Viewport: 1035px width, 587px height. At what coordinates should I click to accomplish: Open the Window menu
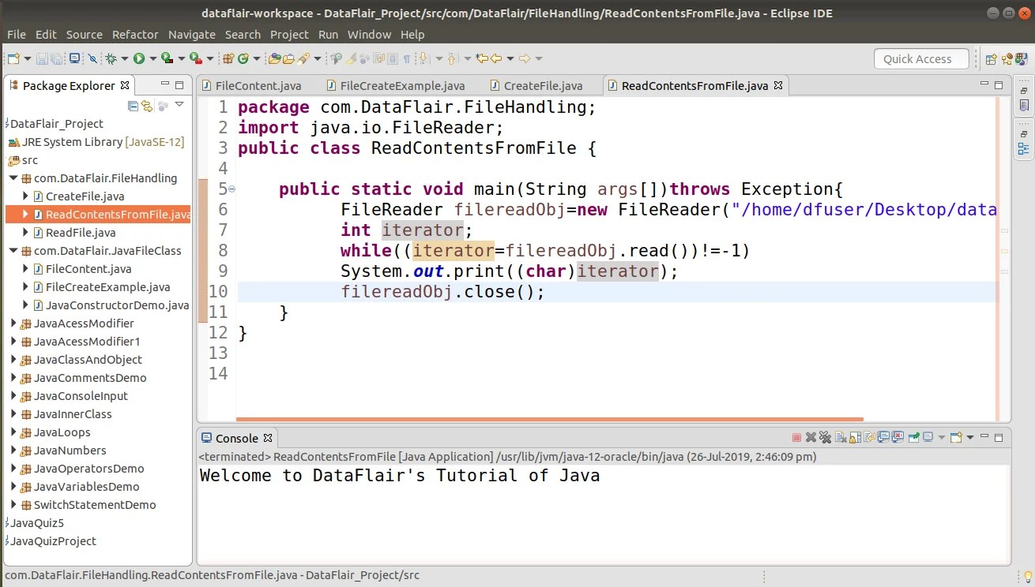[x=369, y=35]
